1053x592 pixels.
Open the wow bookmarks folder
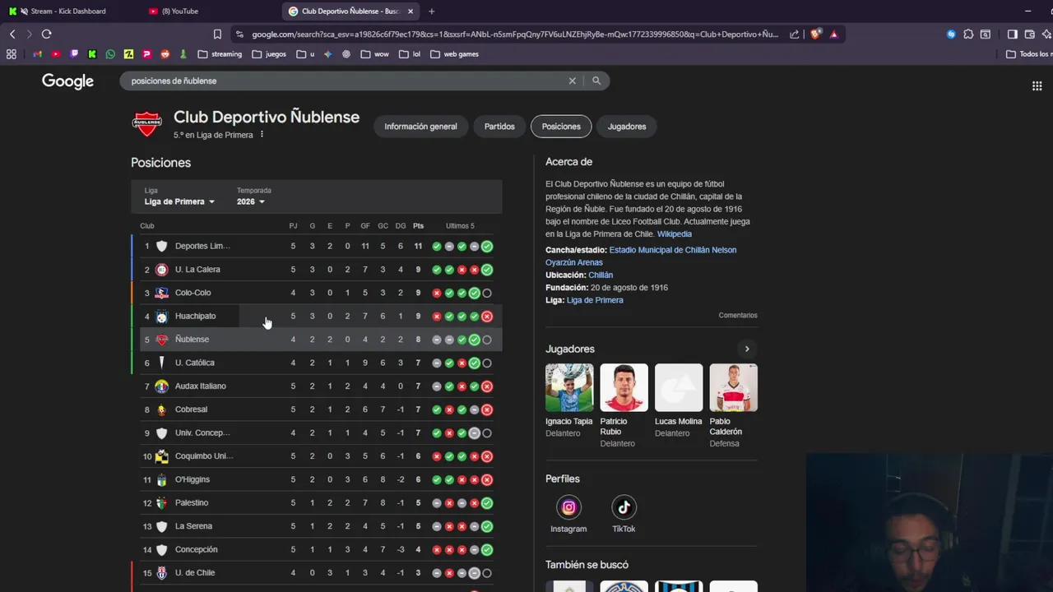pyautogui.click(x=374, y=54)
